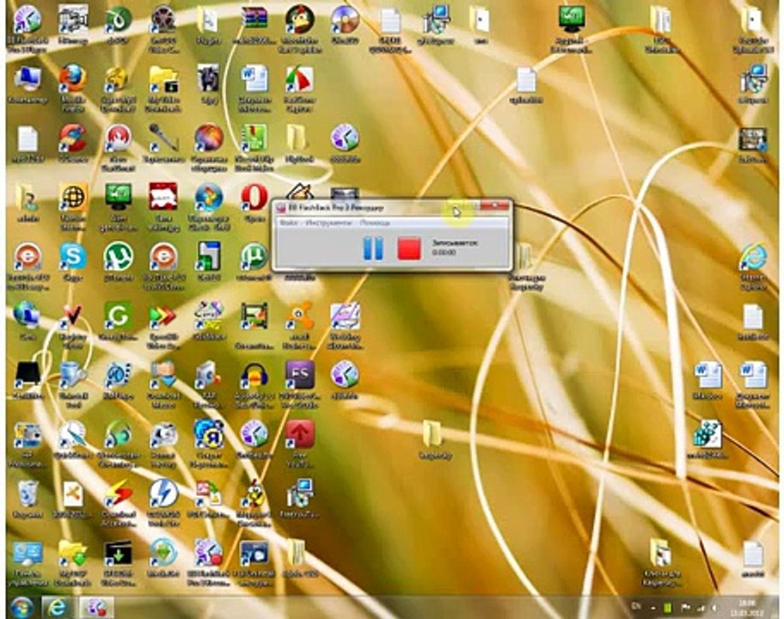The width and height of the screenshot is (784, 619).
Task: Select the Yandex desktop shortcut
Action: click(209, 443)
